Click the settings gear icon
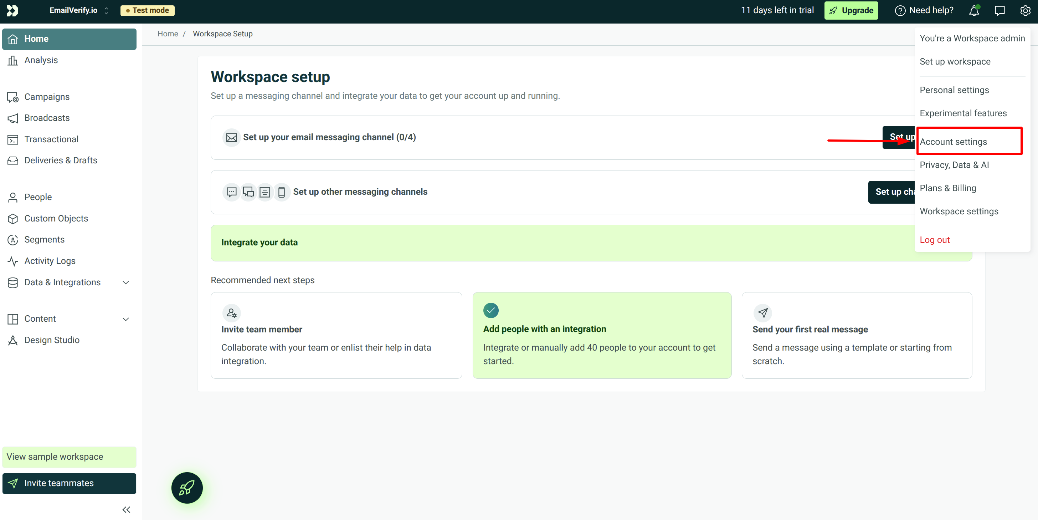Viewport: 1038px width, 520px height. [1025, 10]
